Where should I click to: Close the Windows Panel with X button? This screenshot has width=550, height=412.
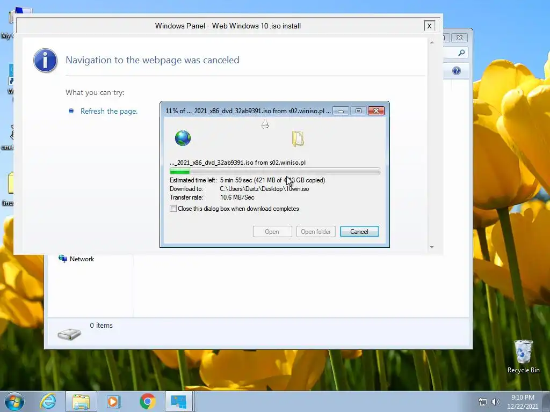click(429, 26)
